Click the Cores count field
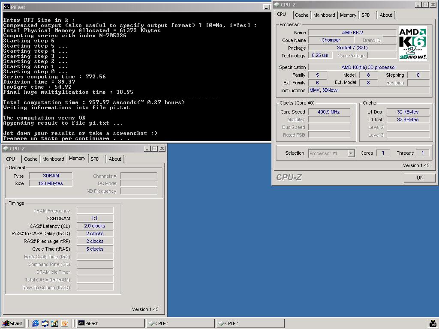This screenshot has width=439, height=329. (x=383, y=153)
